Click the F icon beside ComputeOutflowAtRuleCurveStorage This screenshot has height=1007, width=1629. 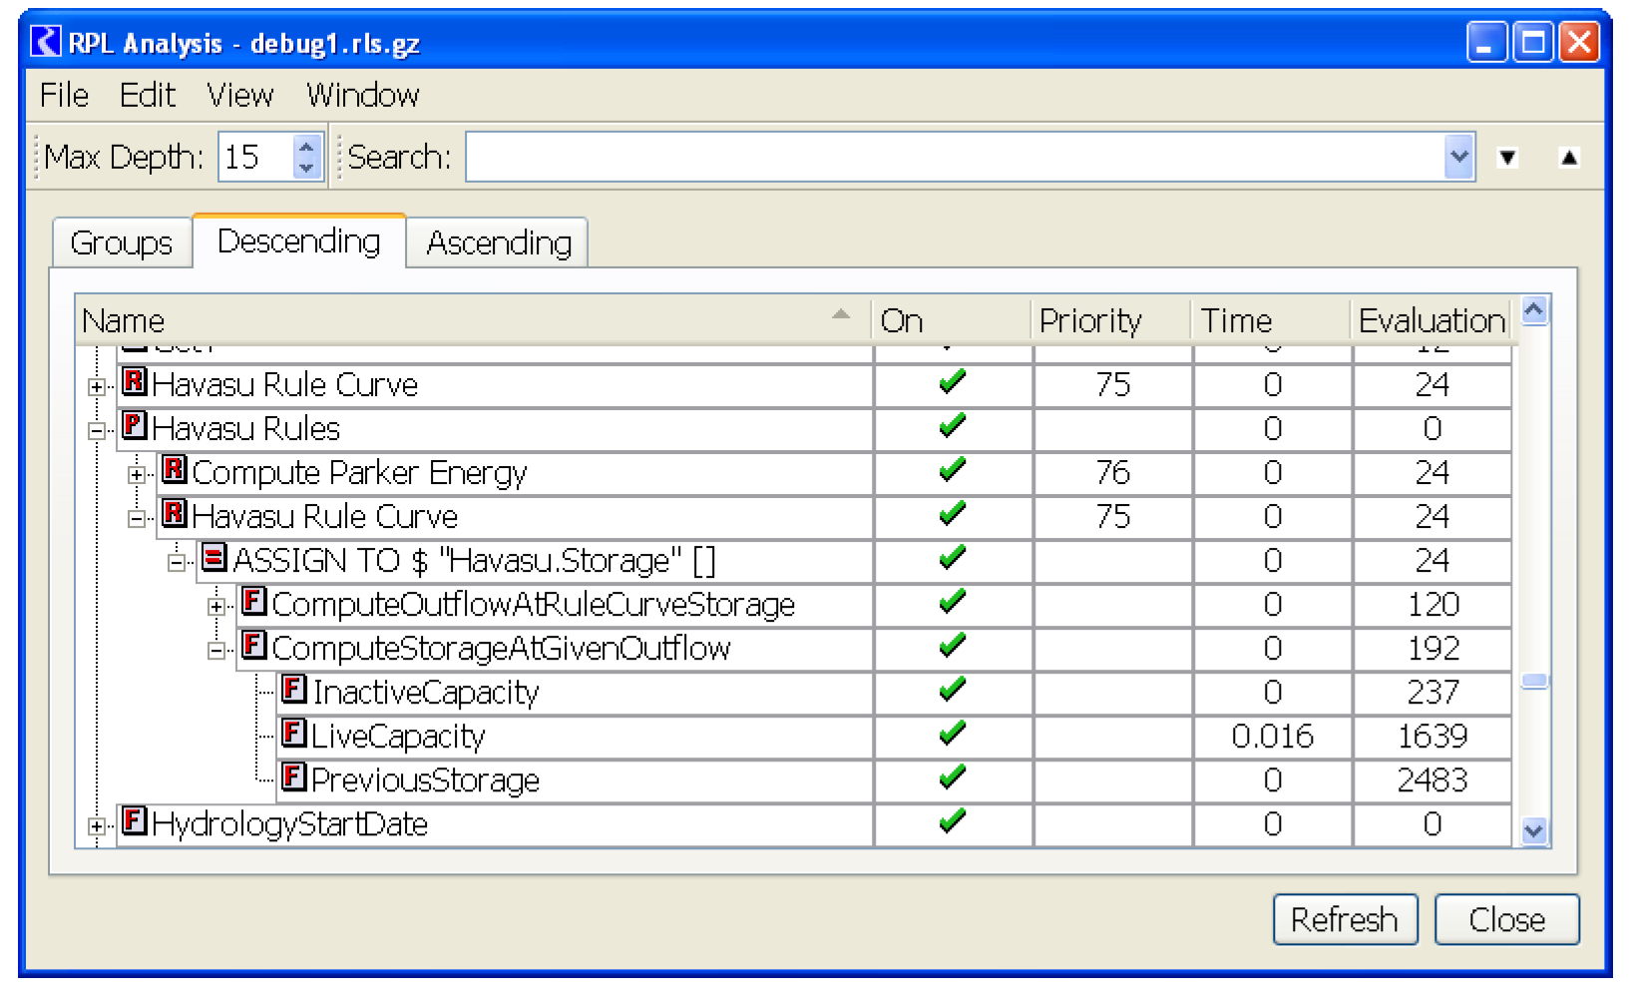pyautogui.click(x=253, y=602)
